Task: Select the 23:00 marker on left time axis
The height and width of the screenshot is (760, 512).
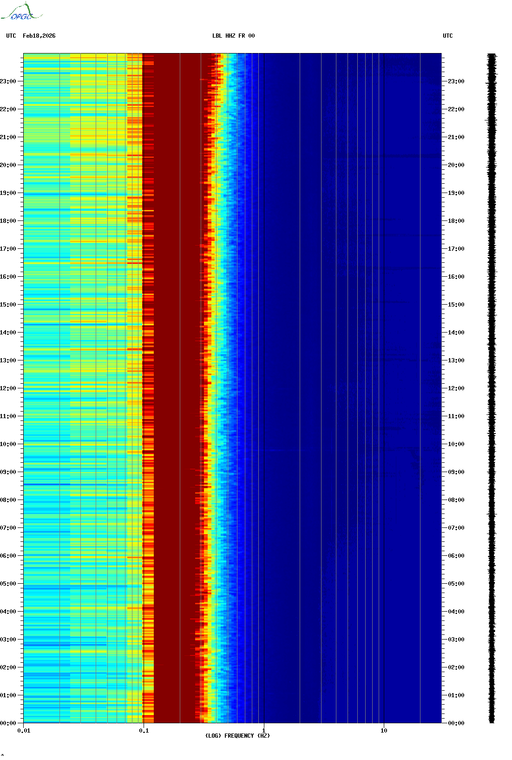Action: click(8, 81)
